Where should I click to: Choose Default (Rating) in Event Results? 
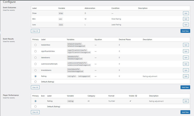point(35,82)
